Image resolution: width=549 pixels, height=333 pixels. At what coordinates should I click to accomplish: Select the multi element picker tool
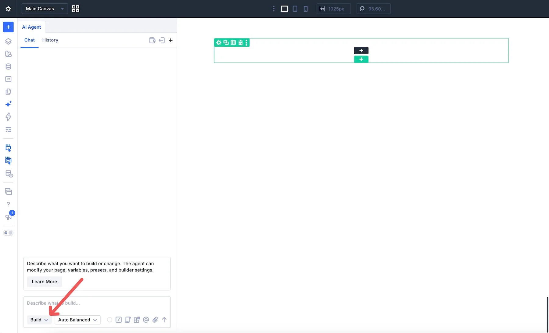[8, 161]
